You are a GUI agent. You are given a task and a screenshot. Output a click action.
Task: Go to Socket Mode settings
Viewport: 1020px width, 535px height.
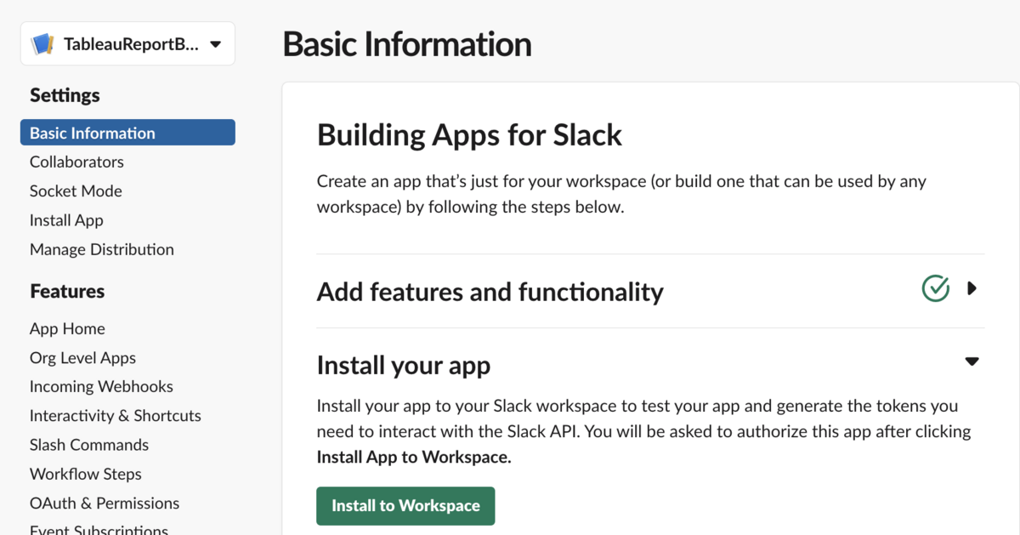(76, 191)
